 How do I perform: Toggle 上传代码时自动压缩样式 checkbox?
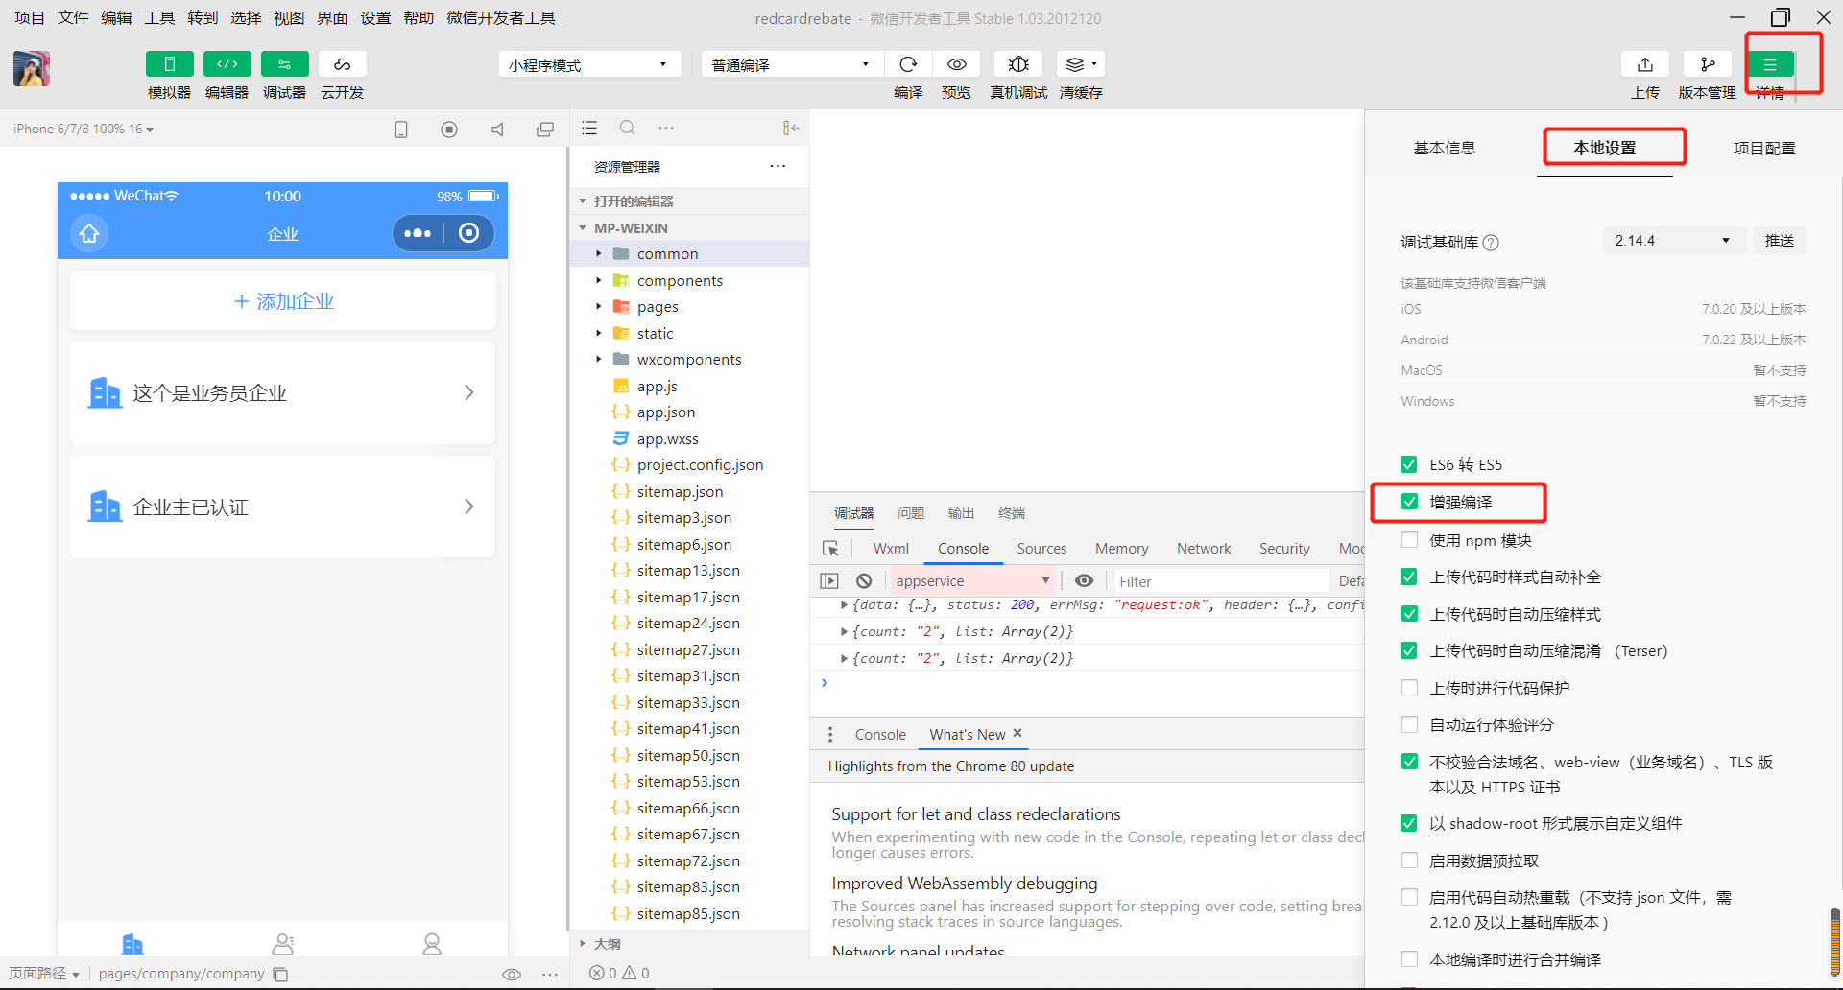(x=1409, y=614)
